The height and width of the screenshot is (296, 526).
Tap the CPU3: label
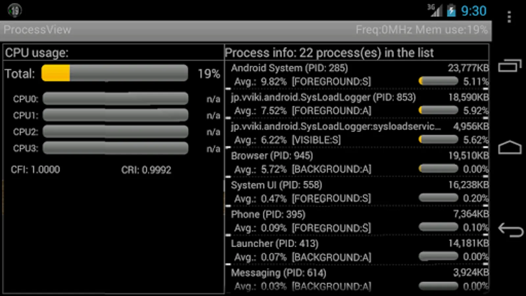tap(26, 148)
